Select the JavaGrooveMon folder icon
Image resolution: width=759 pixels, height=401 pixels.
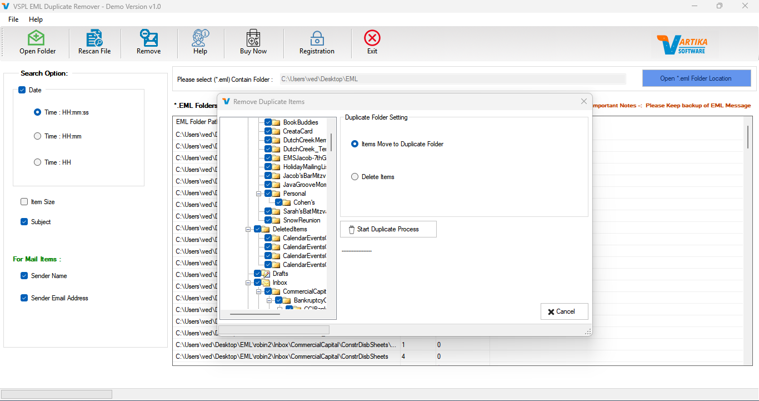click(276, 185)
